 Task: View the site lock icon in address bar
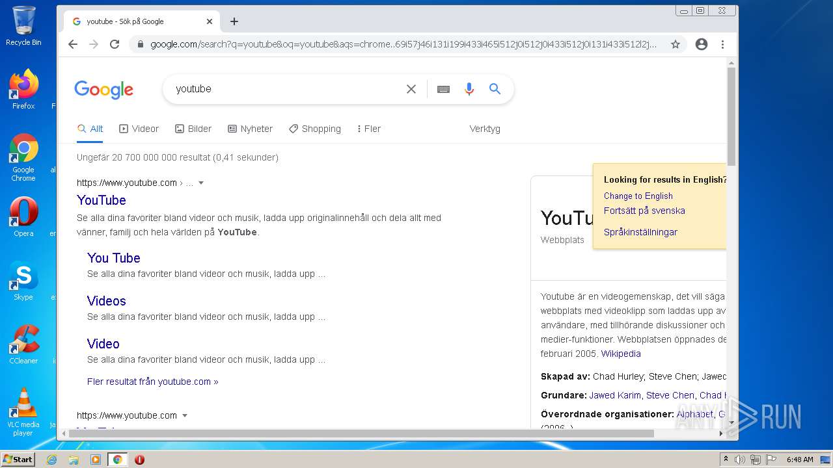140,44
